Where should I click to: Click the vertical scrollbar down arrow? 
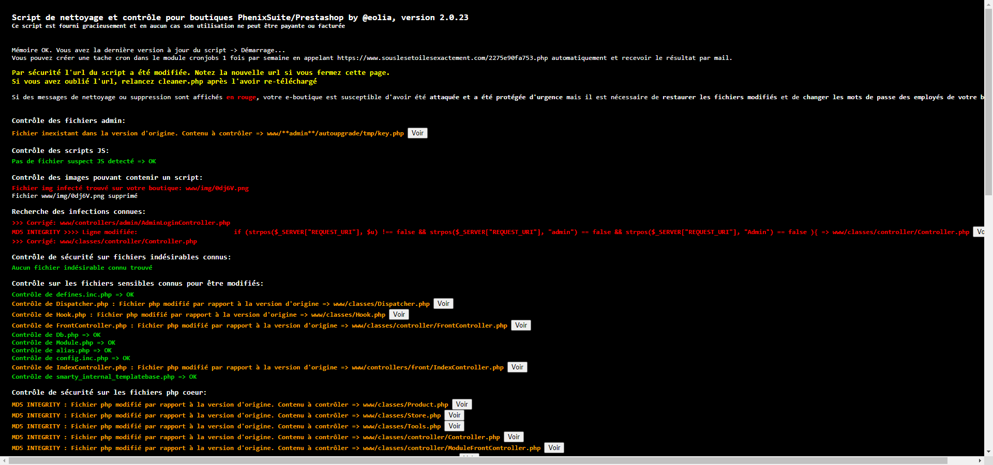(988, 452)
